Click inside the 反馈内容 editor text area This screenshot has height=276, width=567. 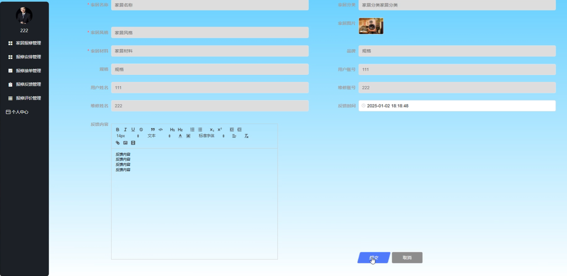click(x=194, y=203)
